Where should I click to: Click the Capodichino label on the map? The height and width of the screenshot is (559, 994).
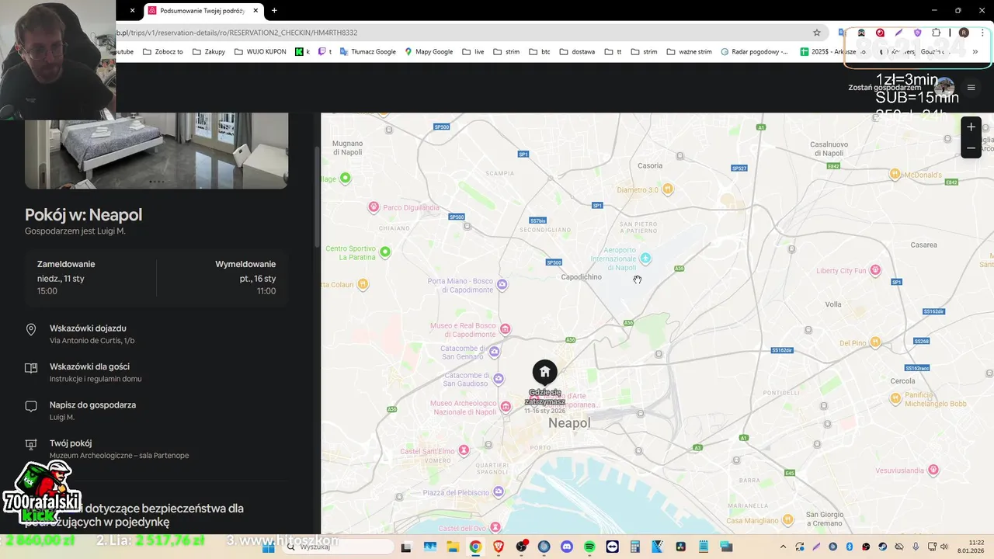click(581, 277)
